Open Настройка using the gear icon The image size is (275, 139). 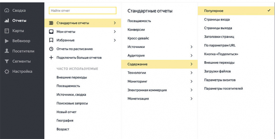[x=7, y=71]
